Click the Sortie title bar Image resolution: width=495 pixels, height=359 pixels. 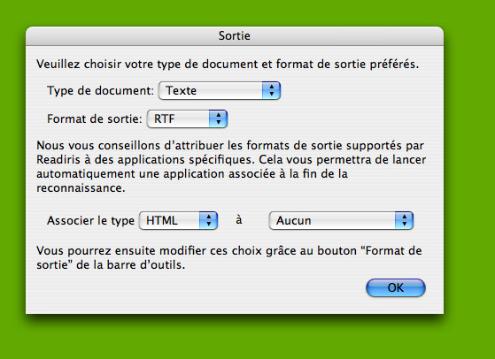click(x=235, y=36)
